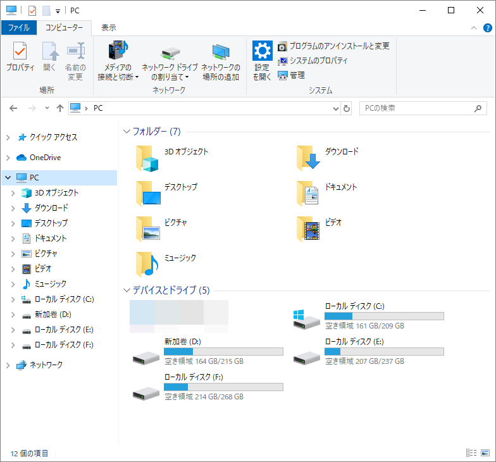The image size is (496, 462).
Task: Open システムのプロパティ
Action: coord(313,61)
